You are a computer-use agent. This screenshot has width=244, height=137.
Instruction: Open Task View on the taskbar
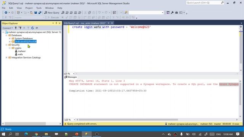(17, 134)
